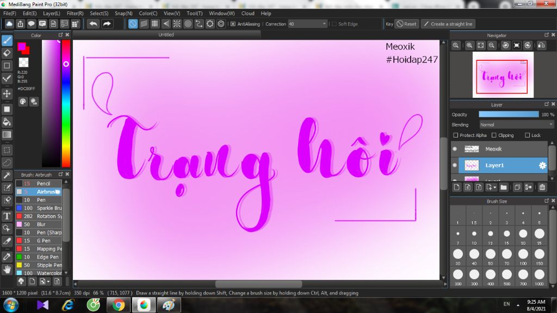This screenshot has width=557, height=313.
Task: Select the Hand pan tool
Action: pyautogui.click(x=7, y=270)
